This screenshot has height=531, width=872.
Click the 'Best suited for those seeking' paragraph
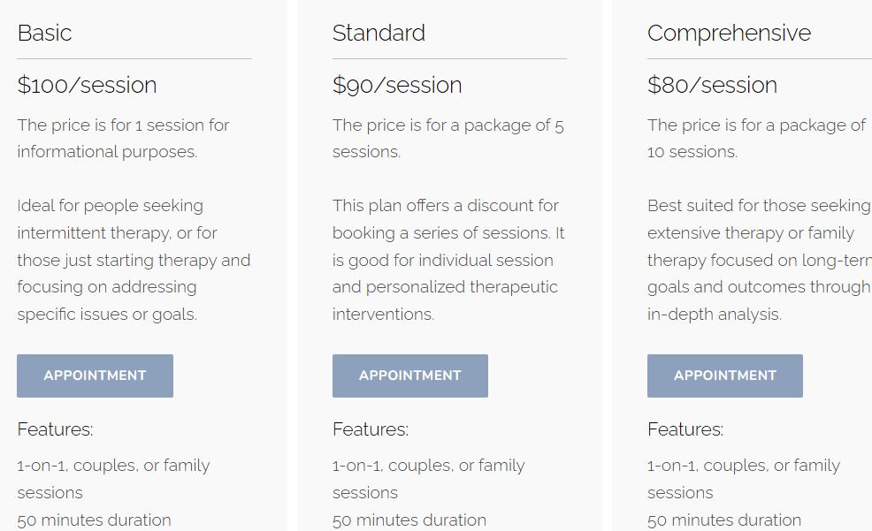[759, 260]
